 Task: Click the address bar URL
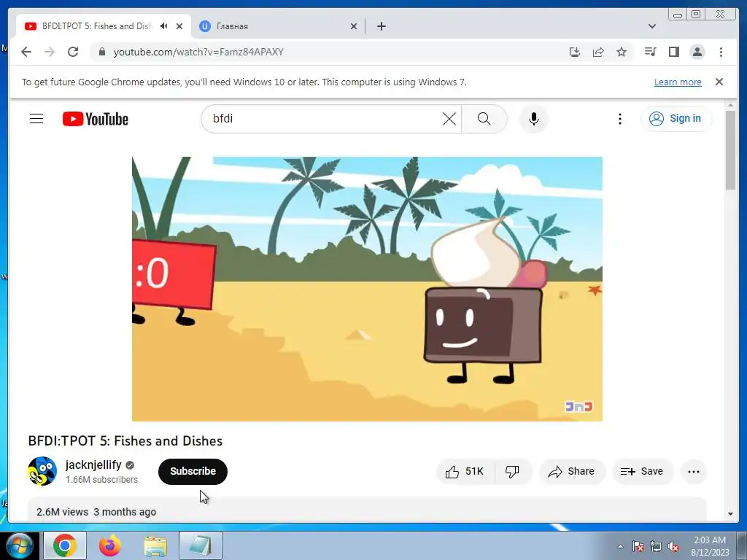coord(198,52)
